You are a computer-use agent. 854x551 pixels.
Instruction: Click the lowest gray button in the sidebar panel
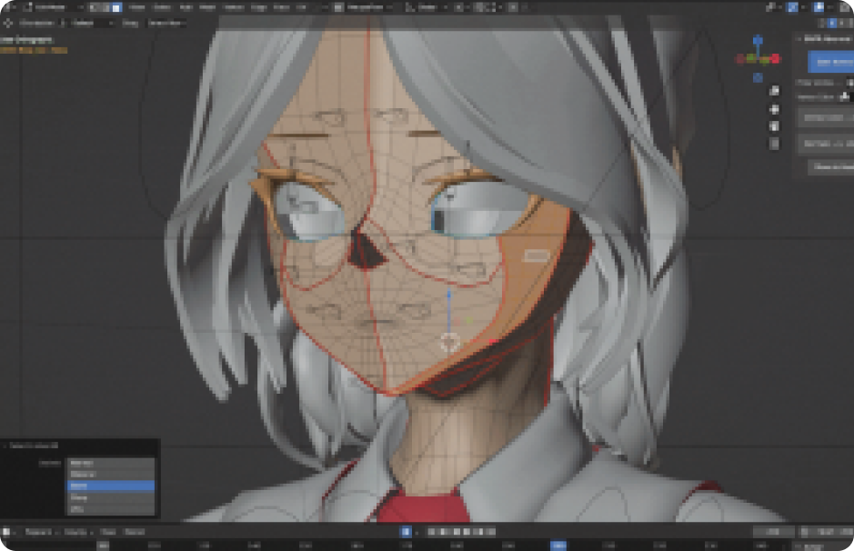click(x=832, y=166)
